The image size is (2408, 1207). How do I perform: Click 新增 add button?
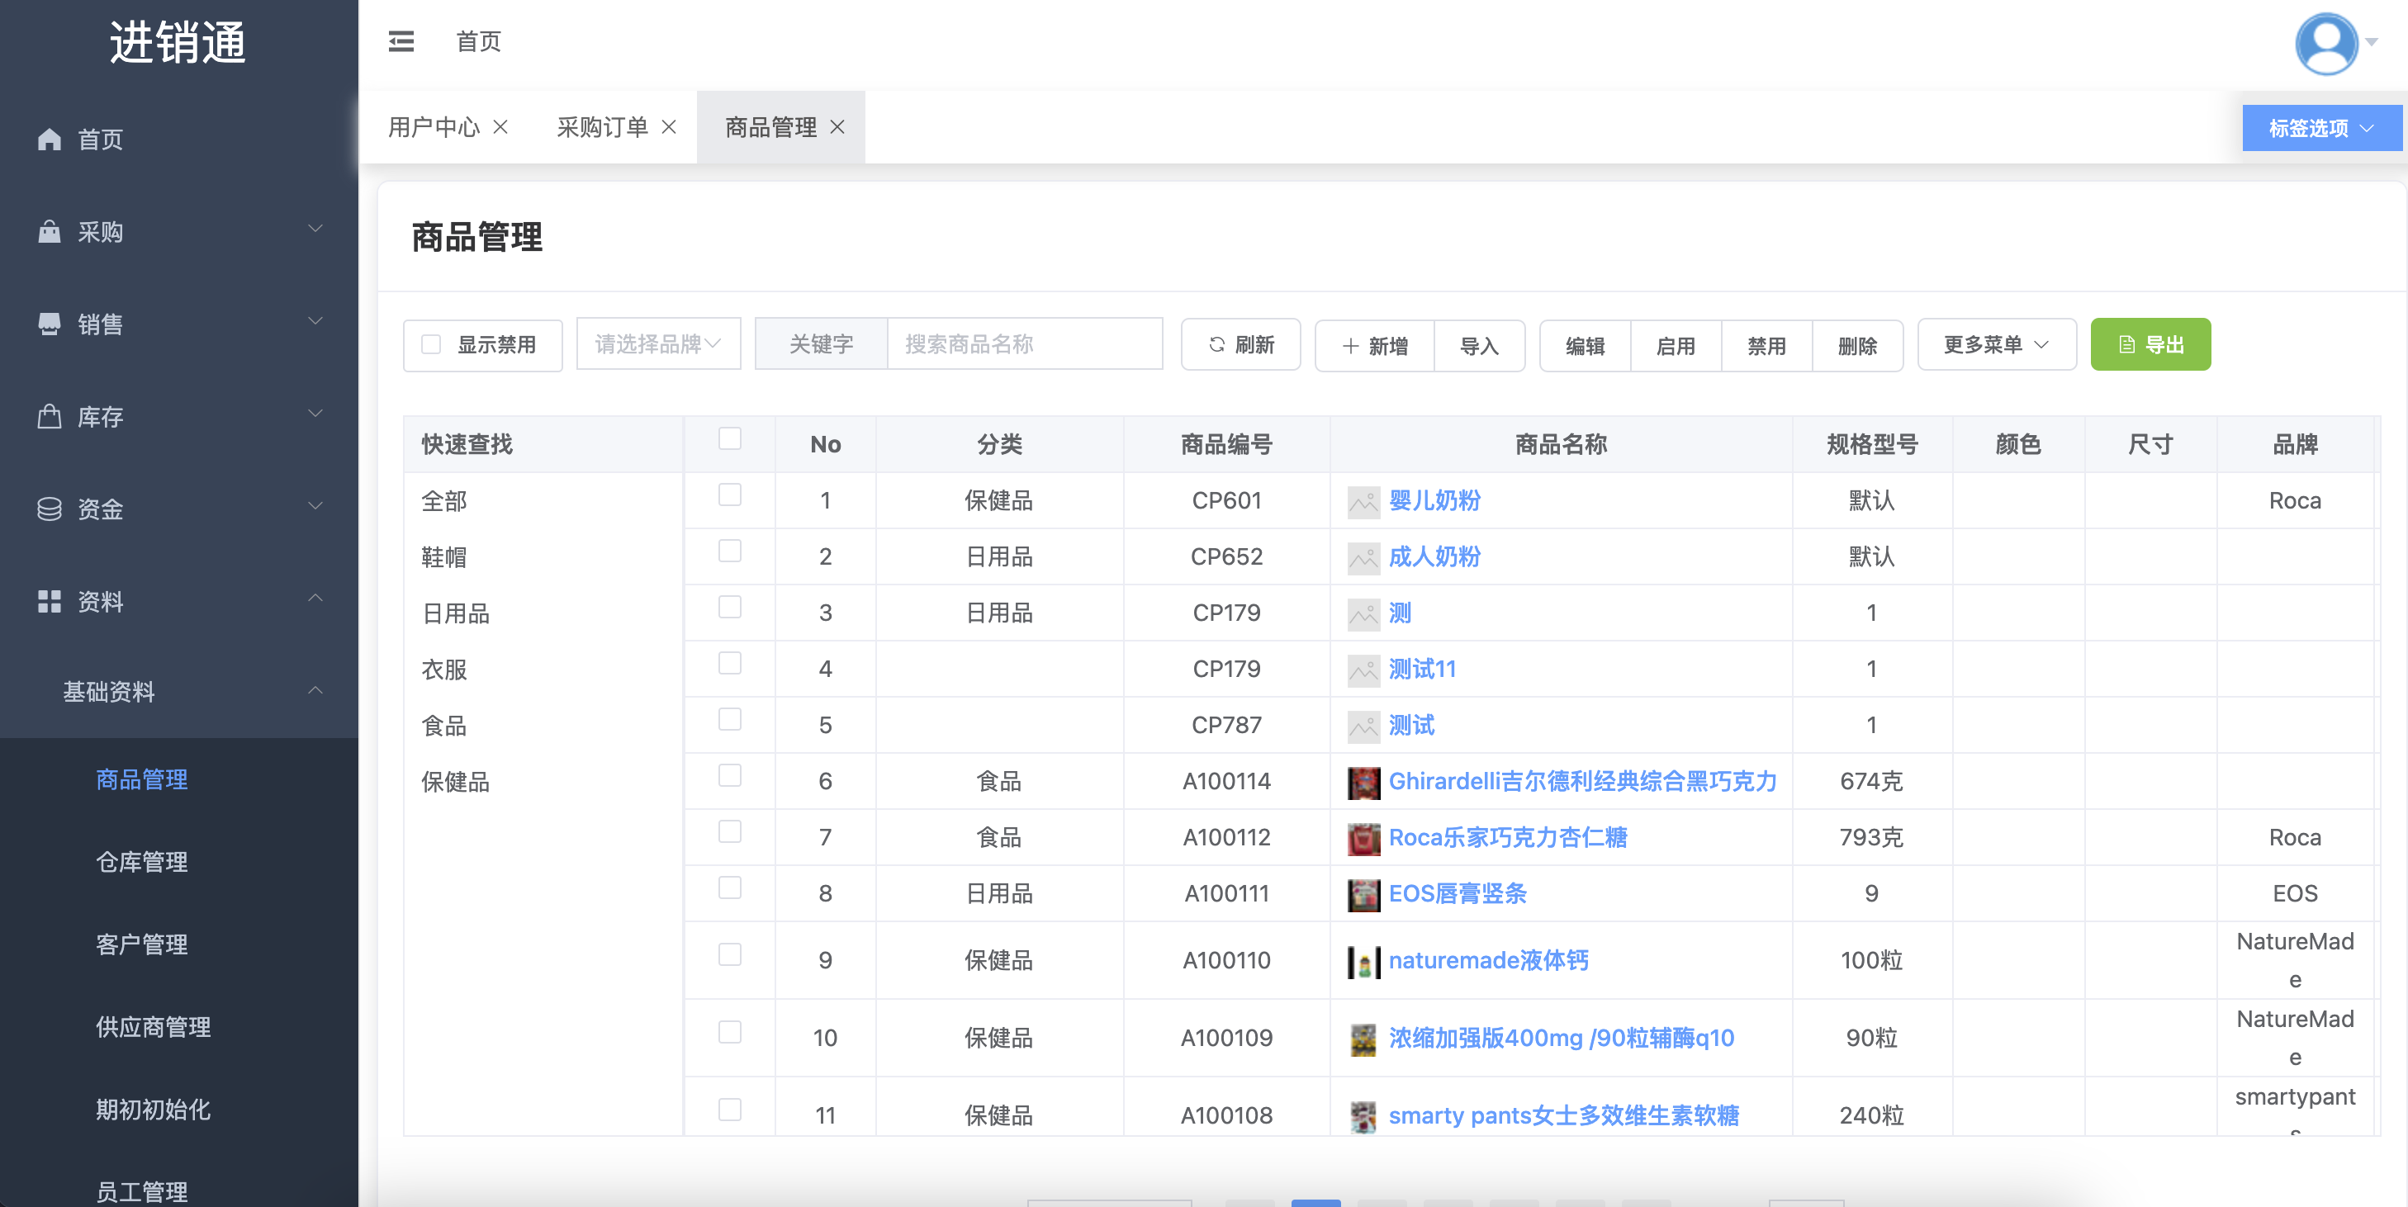(1374, 346)
